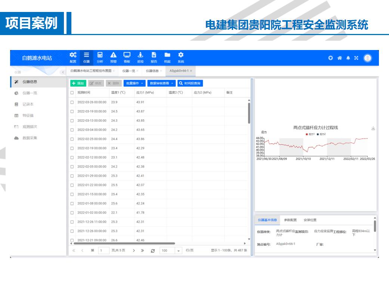Open the 安装位置 tab

(x=310, y=220)
